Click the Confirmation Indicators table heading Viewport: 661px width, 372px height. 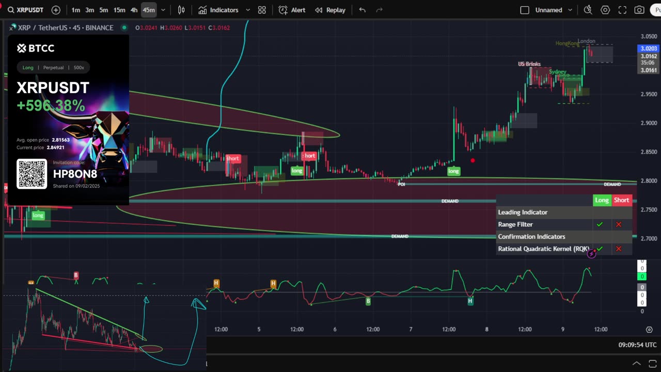531,237
